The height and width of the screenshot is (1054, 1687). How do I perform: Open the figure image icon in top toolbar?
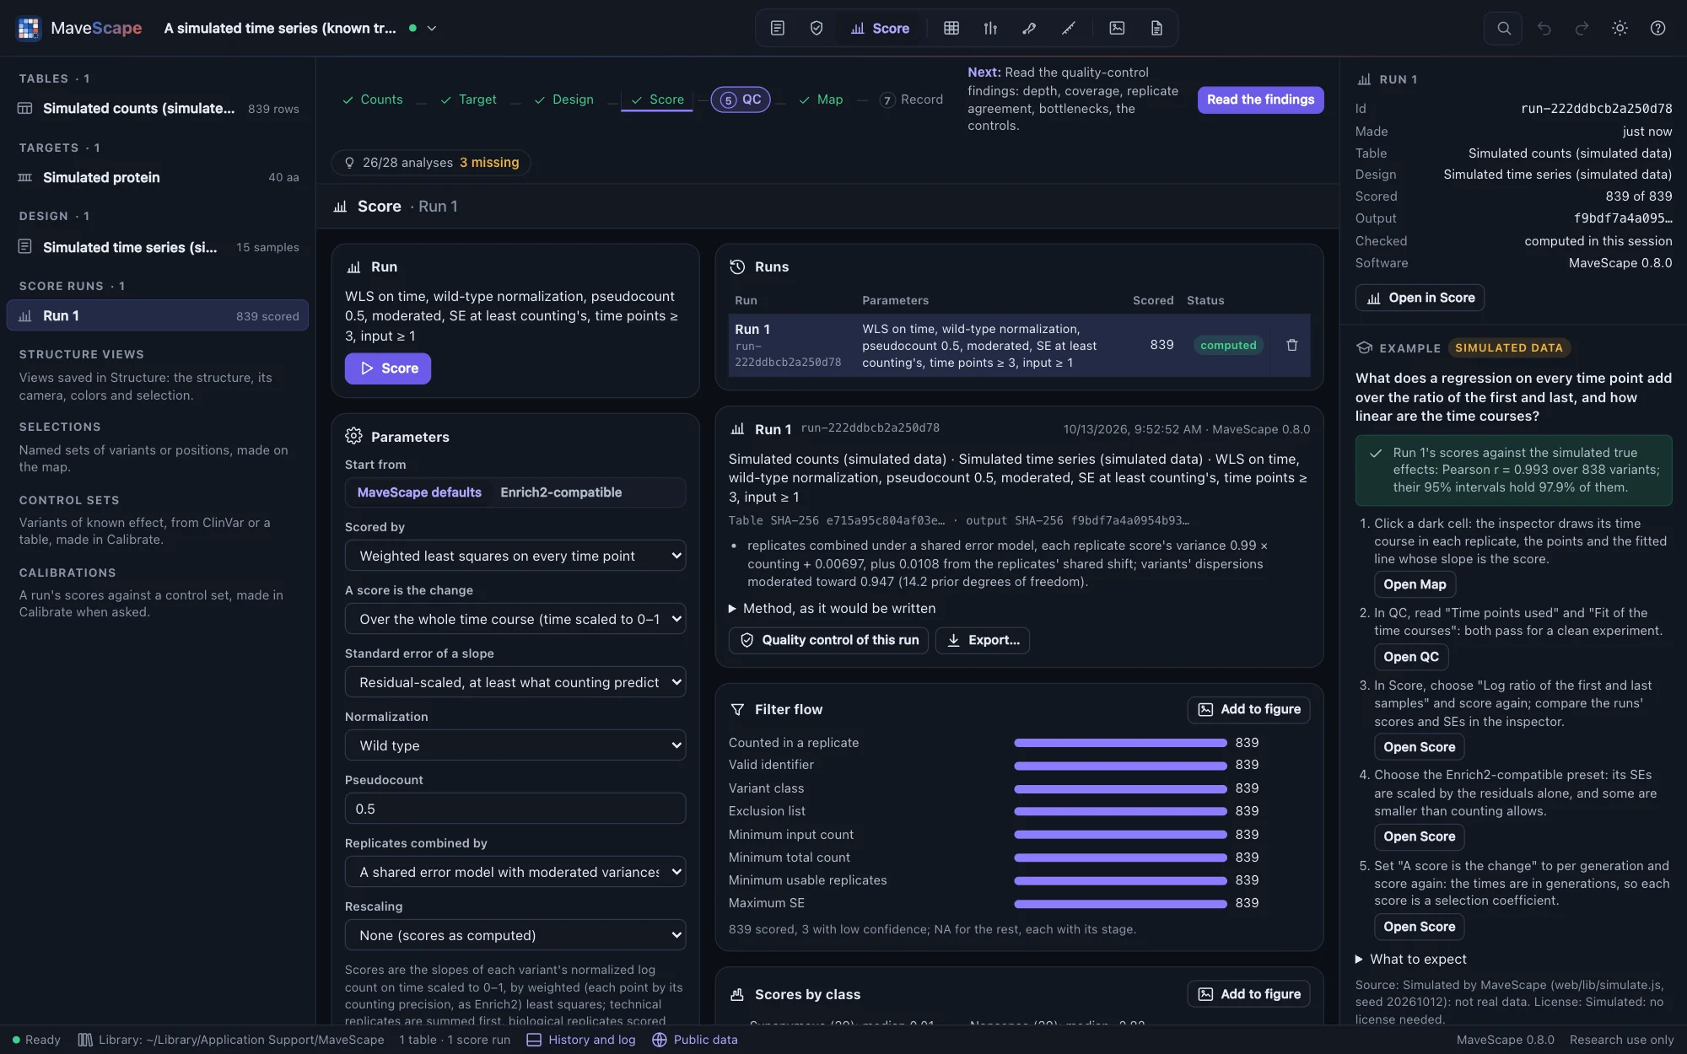click(1117, 28)
